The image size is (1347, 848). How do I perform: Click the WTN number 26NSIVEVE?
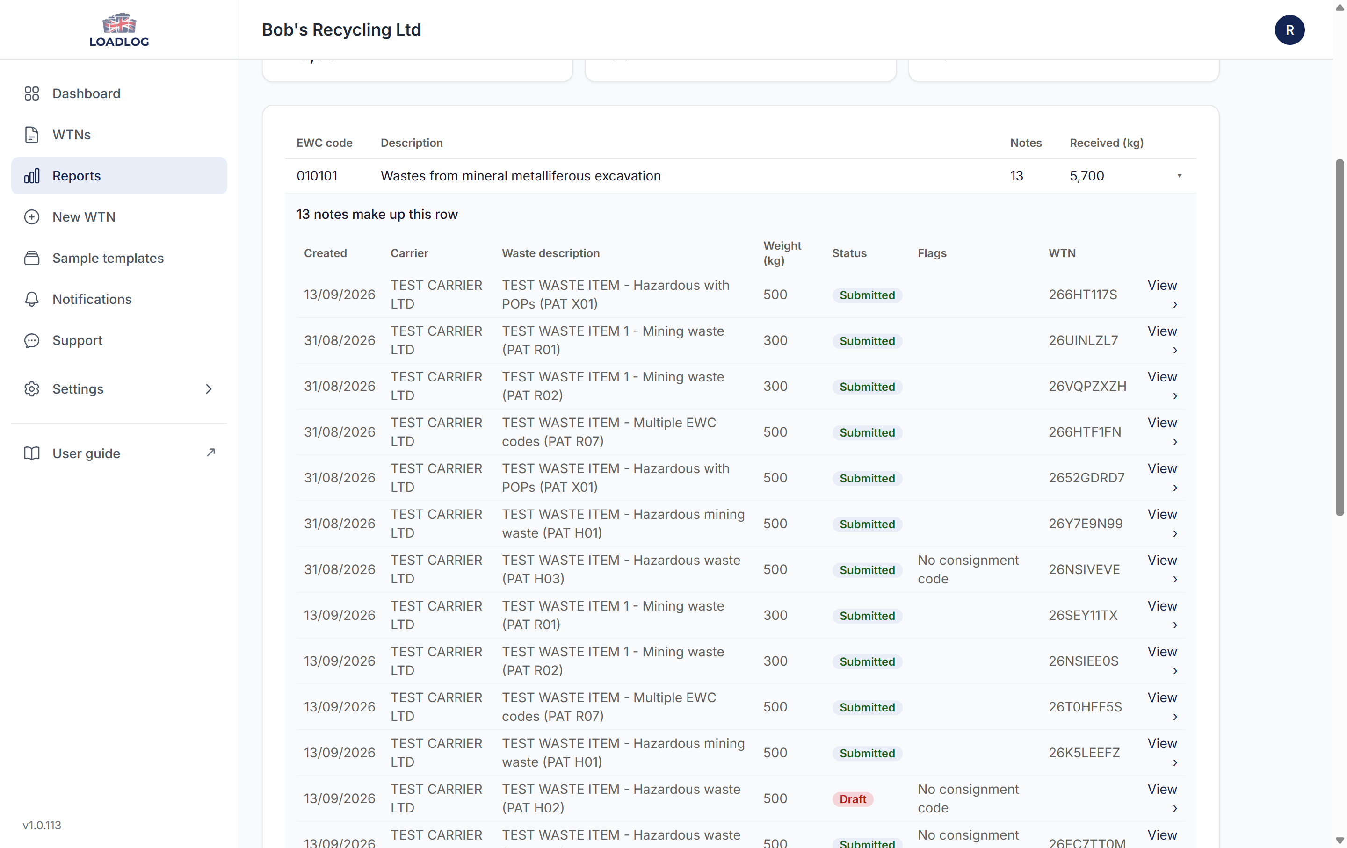1084,570
